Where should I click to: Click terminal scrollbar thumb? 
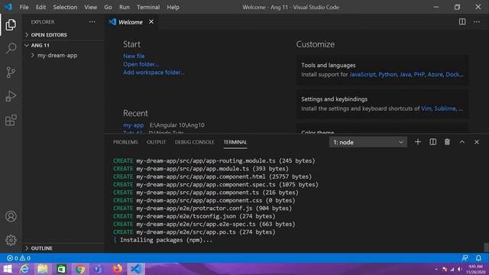click(x=486, y=247)
